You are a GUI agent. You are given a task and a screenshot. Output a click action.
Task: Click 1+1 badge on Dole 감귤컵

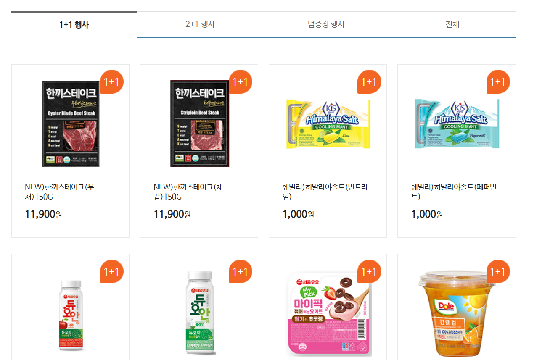tap(498, 271)
